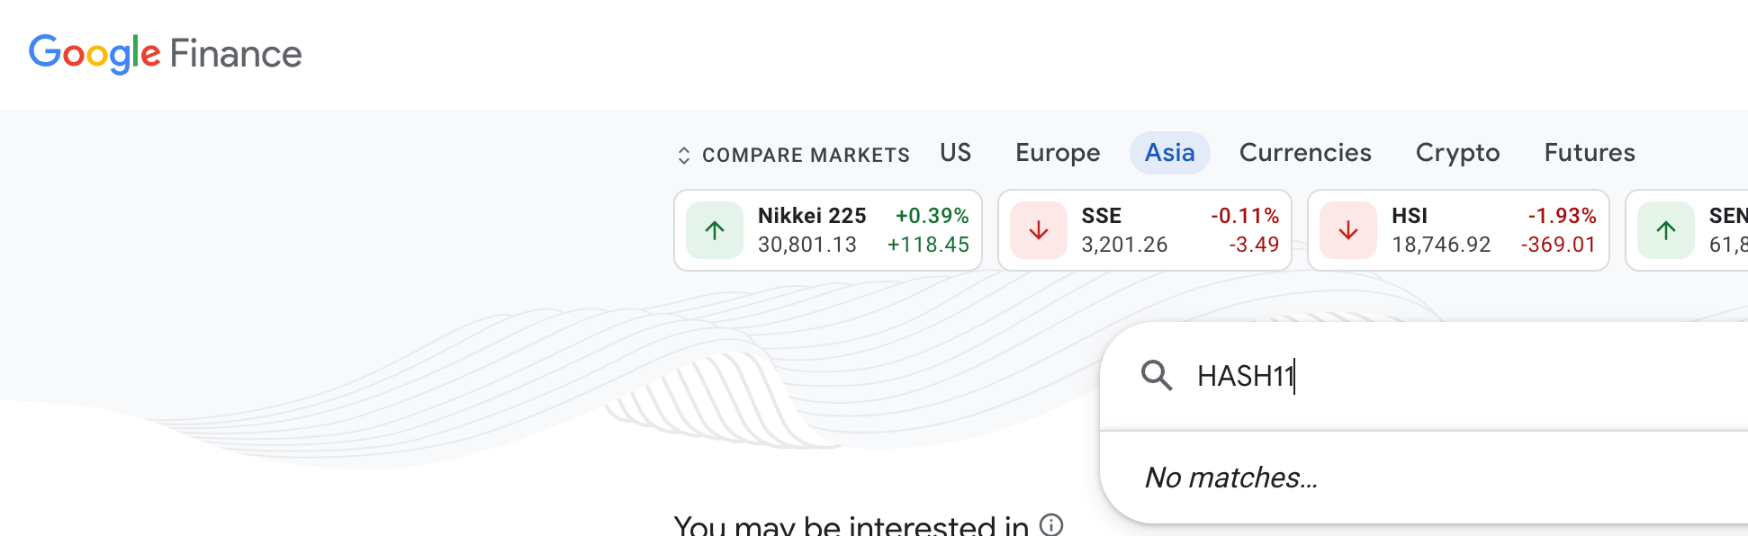Open the Nikkei 225 index card
Screen dimensions: 1748x536
(x=828, y=230)
